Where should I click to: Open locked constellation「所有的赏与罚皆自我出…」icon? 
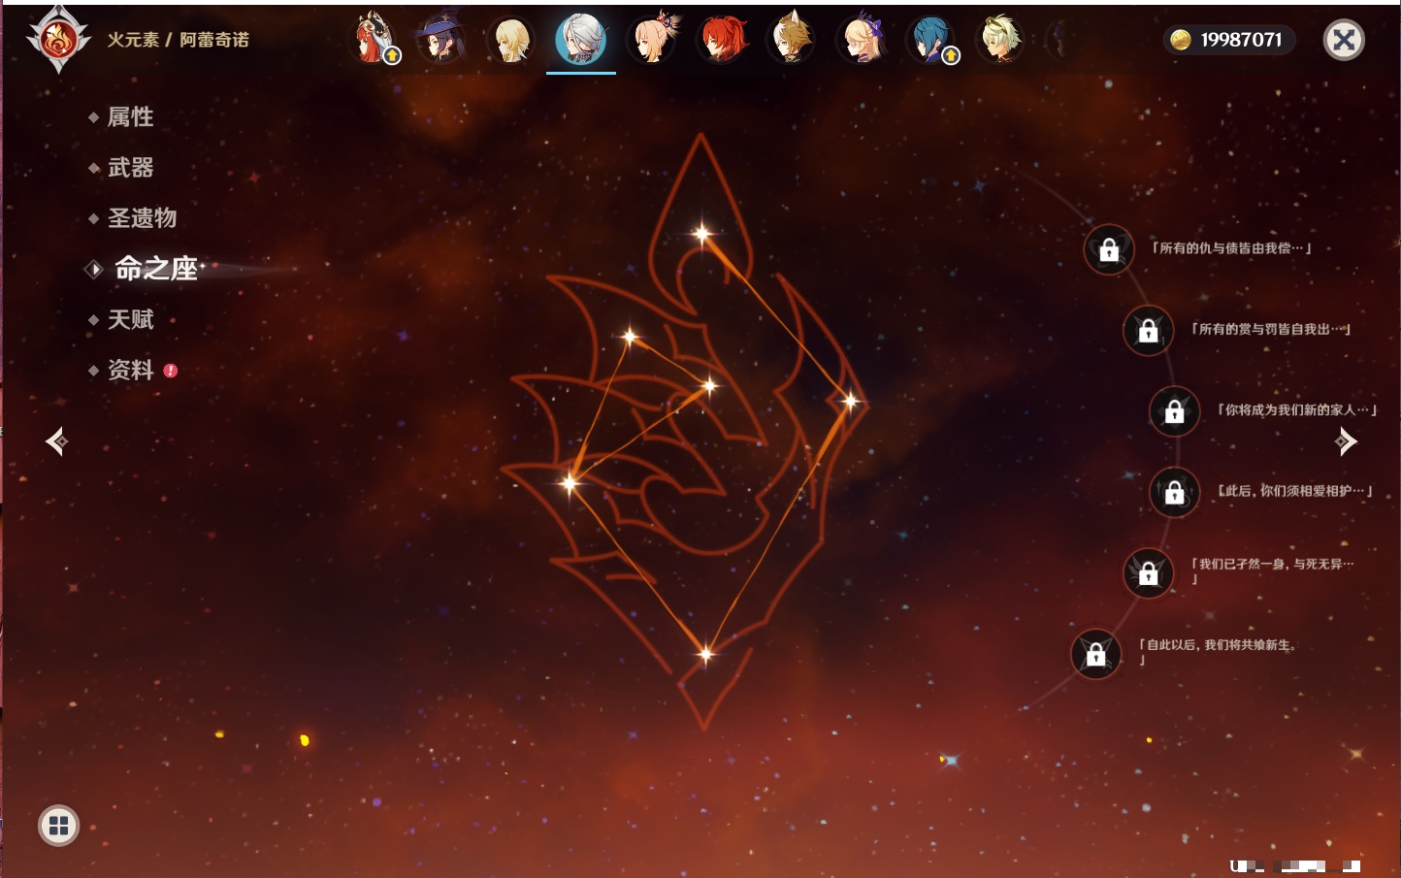click(x=1149, y=330)
